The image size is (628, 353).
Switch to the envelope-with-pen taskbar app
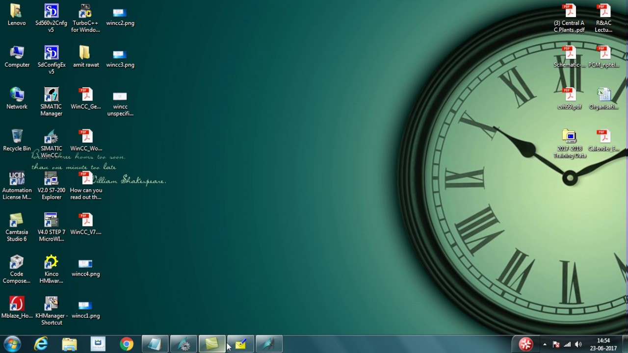pos(240,344)
